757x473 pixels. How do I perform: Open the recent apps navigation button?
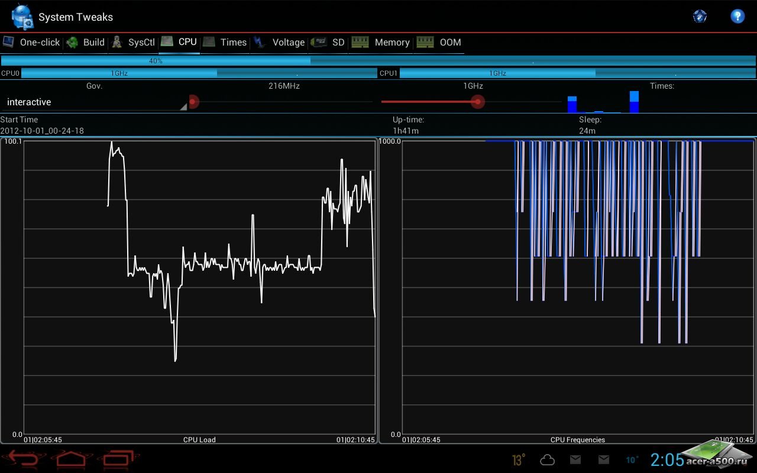pos(121,459)
